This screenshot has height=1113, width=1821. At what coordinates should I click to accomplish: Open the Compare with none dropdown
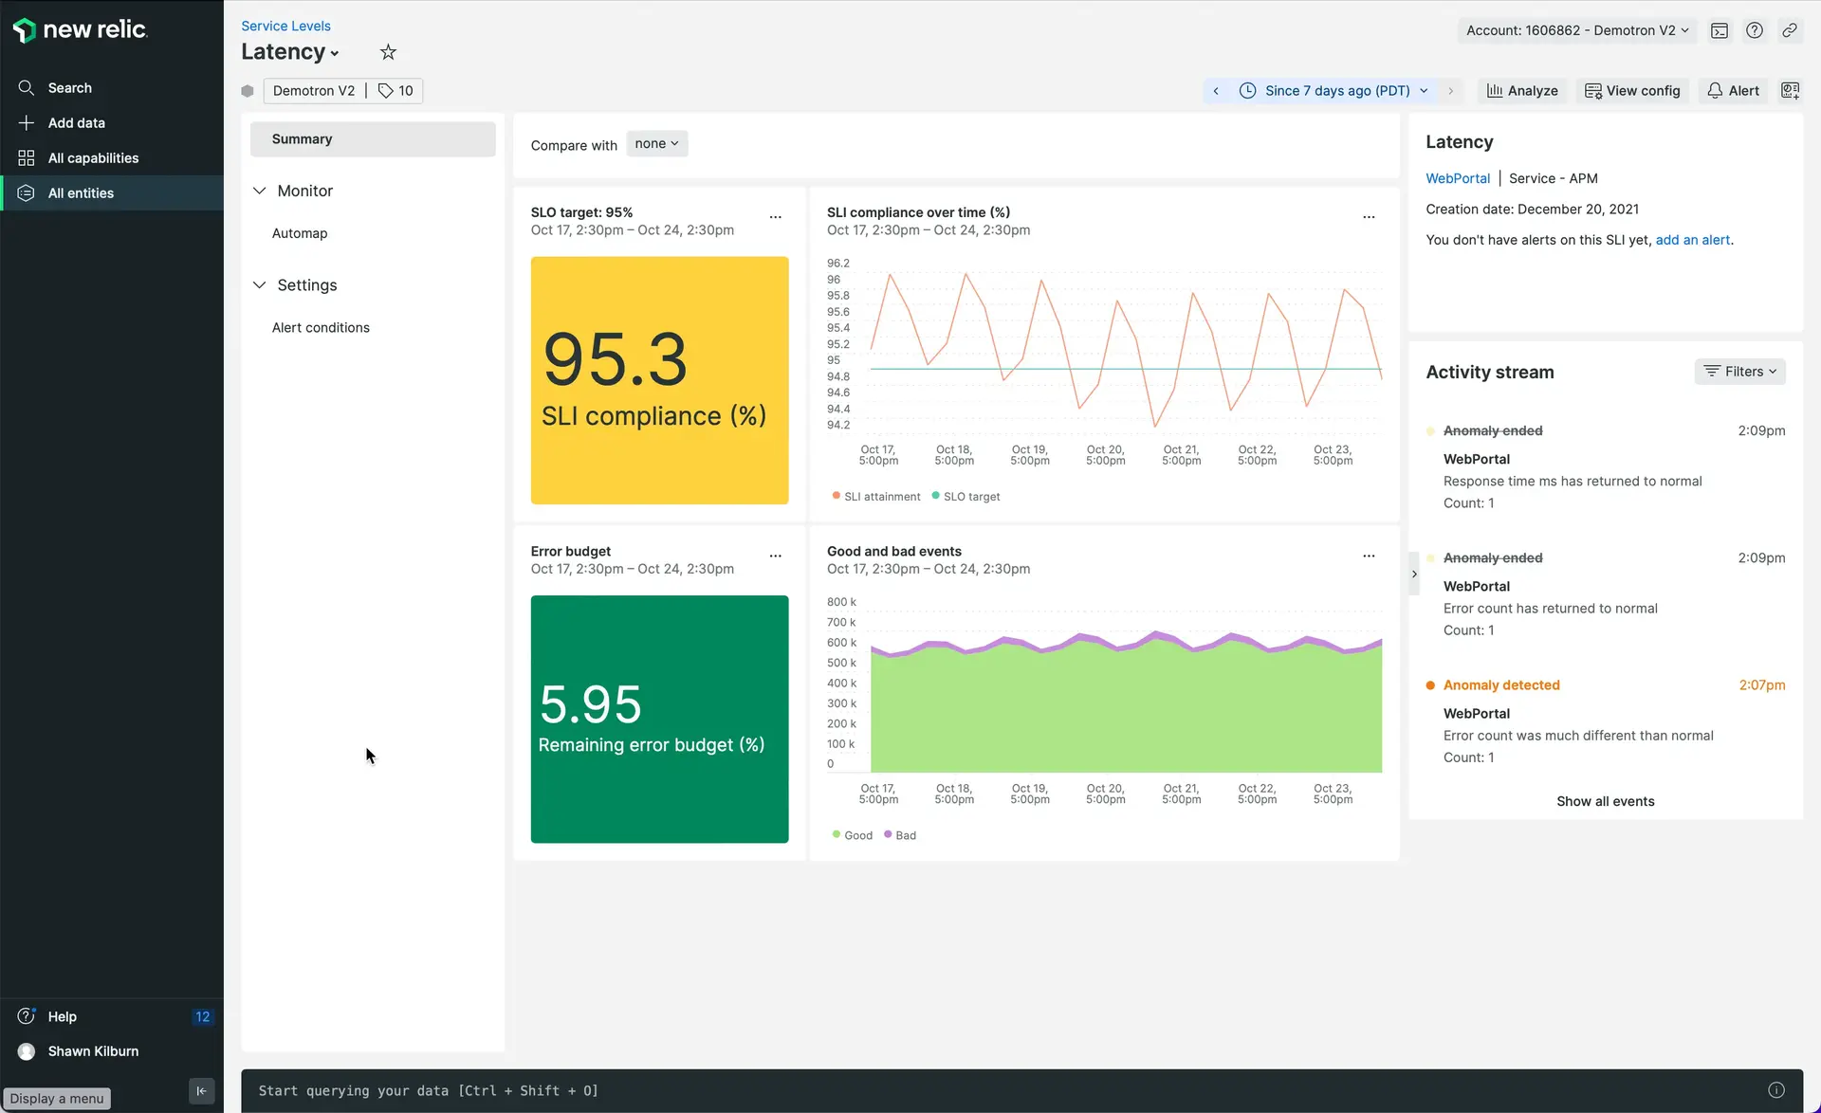pos(656,144)
